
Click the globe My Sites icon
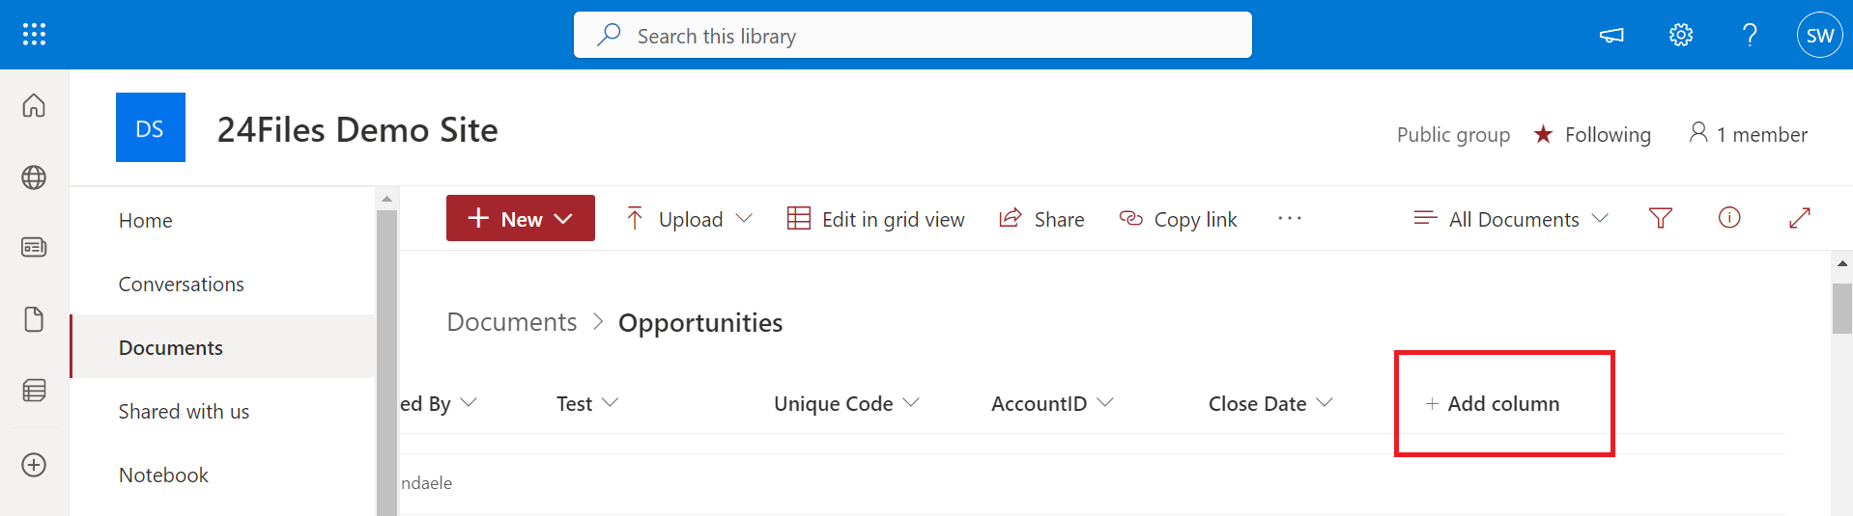34,177
